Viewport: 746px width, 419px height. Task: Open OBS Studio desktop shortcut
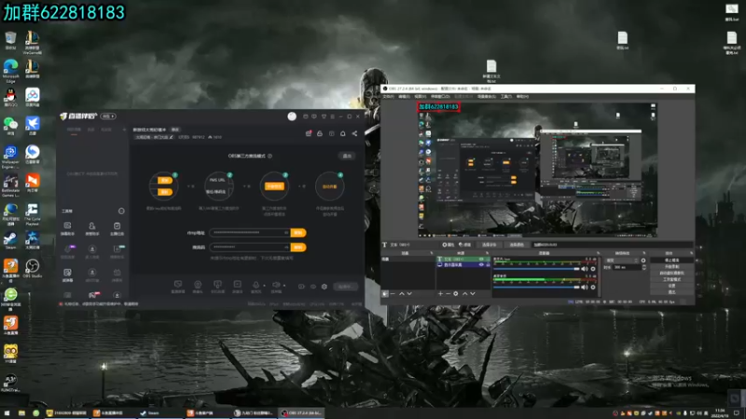coord(33,268)
